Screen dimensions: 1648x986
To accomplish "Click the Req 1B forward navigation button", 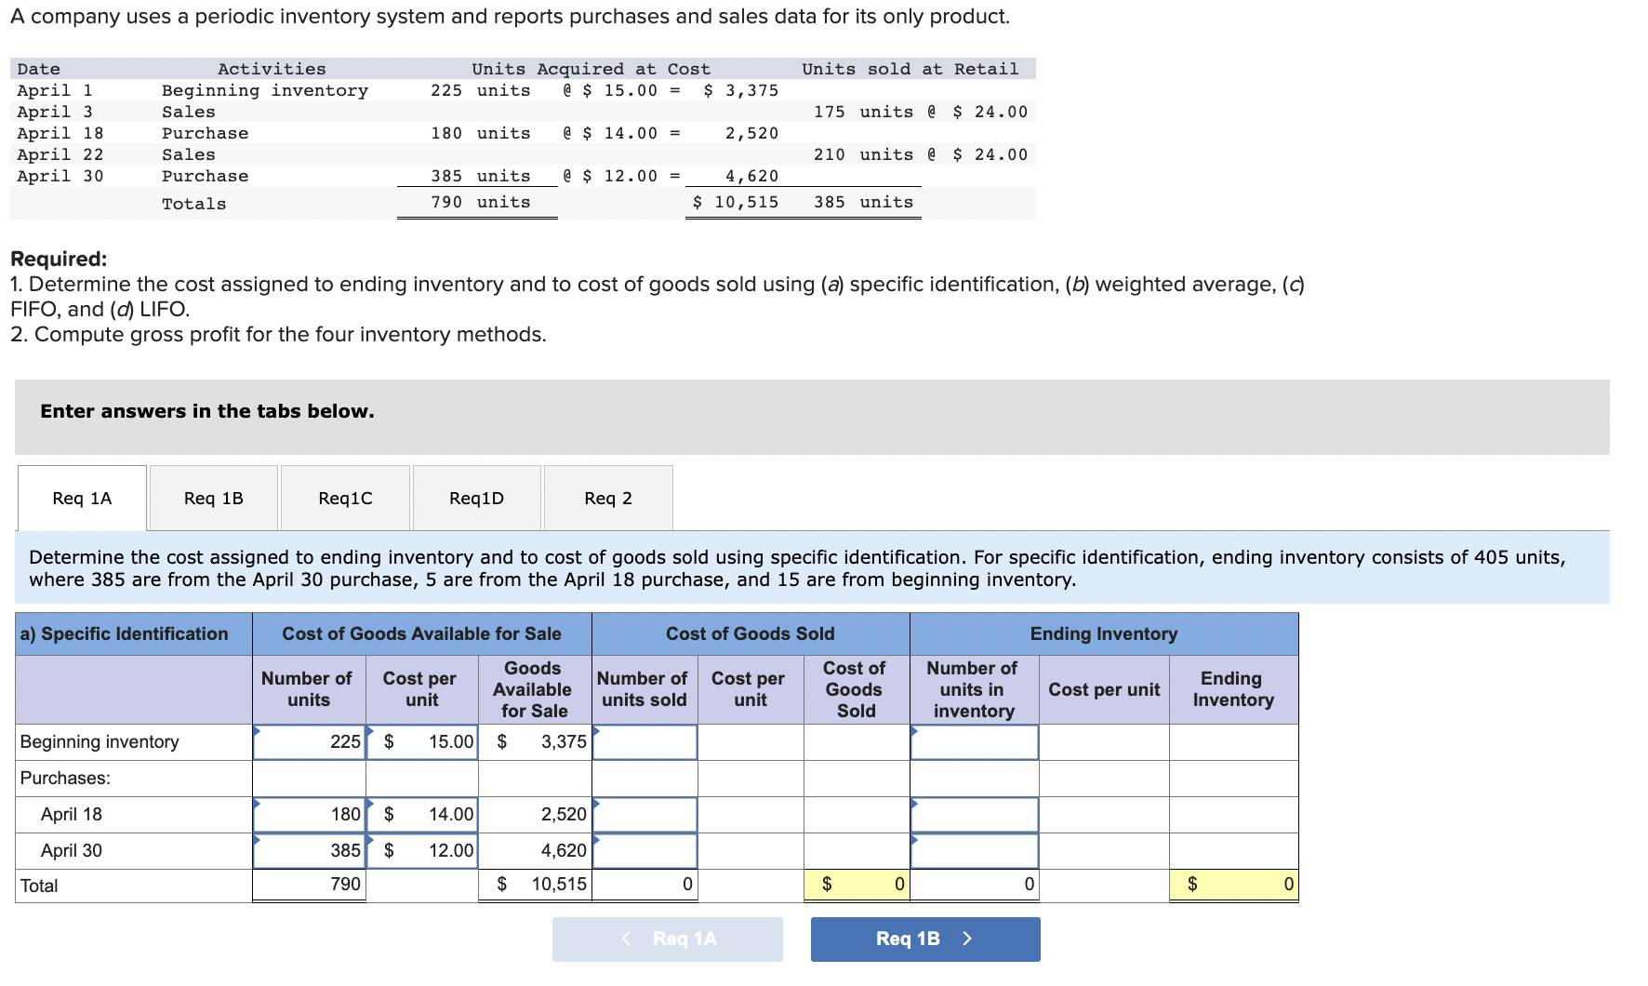I will pos(924,939).
